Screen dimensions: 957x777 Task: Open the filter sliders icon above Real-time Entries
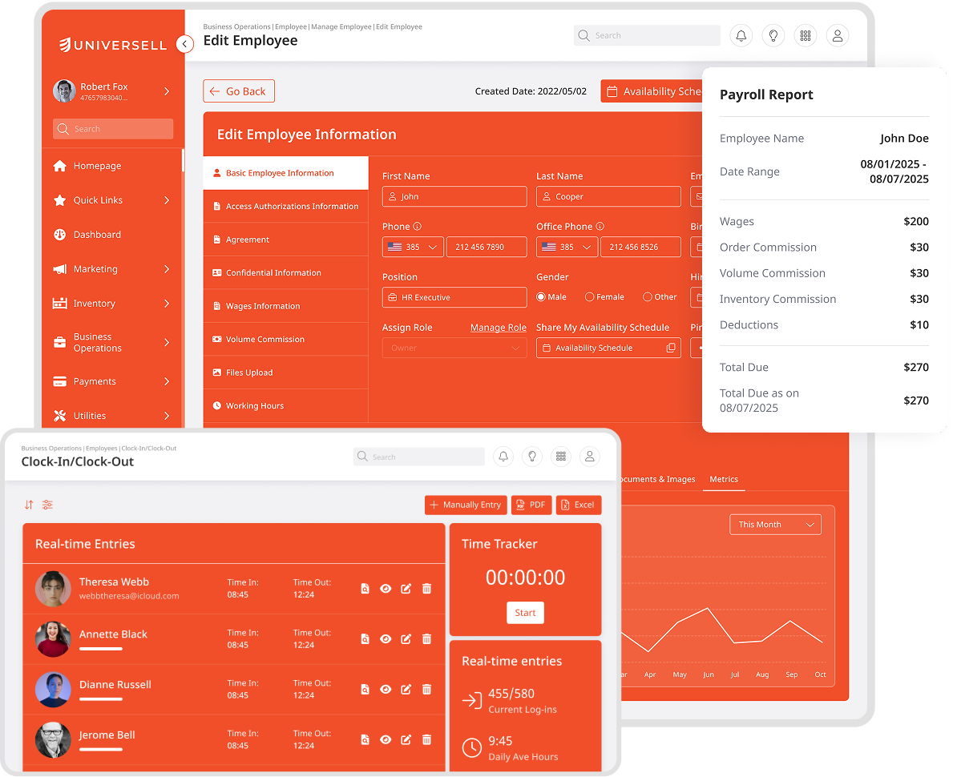(x=47, y=505)
